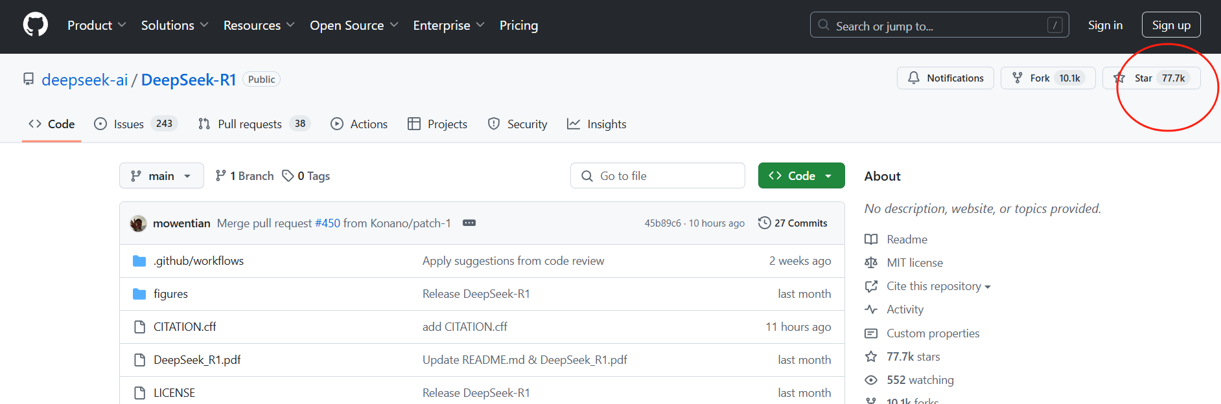Click the magnifier icon in Go to file

[587, 175]
